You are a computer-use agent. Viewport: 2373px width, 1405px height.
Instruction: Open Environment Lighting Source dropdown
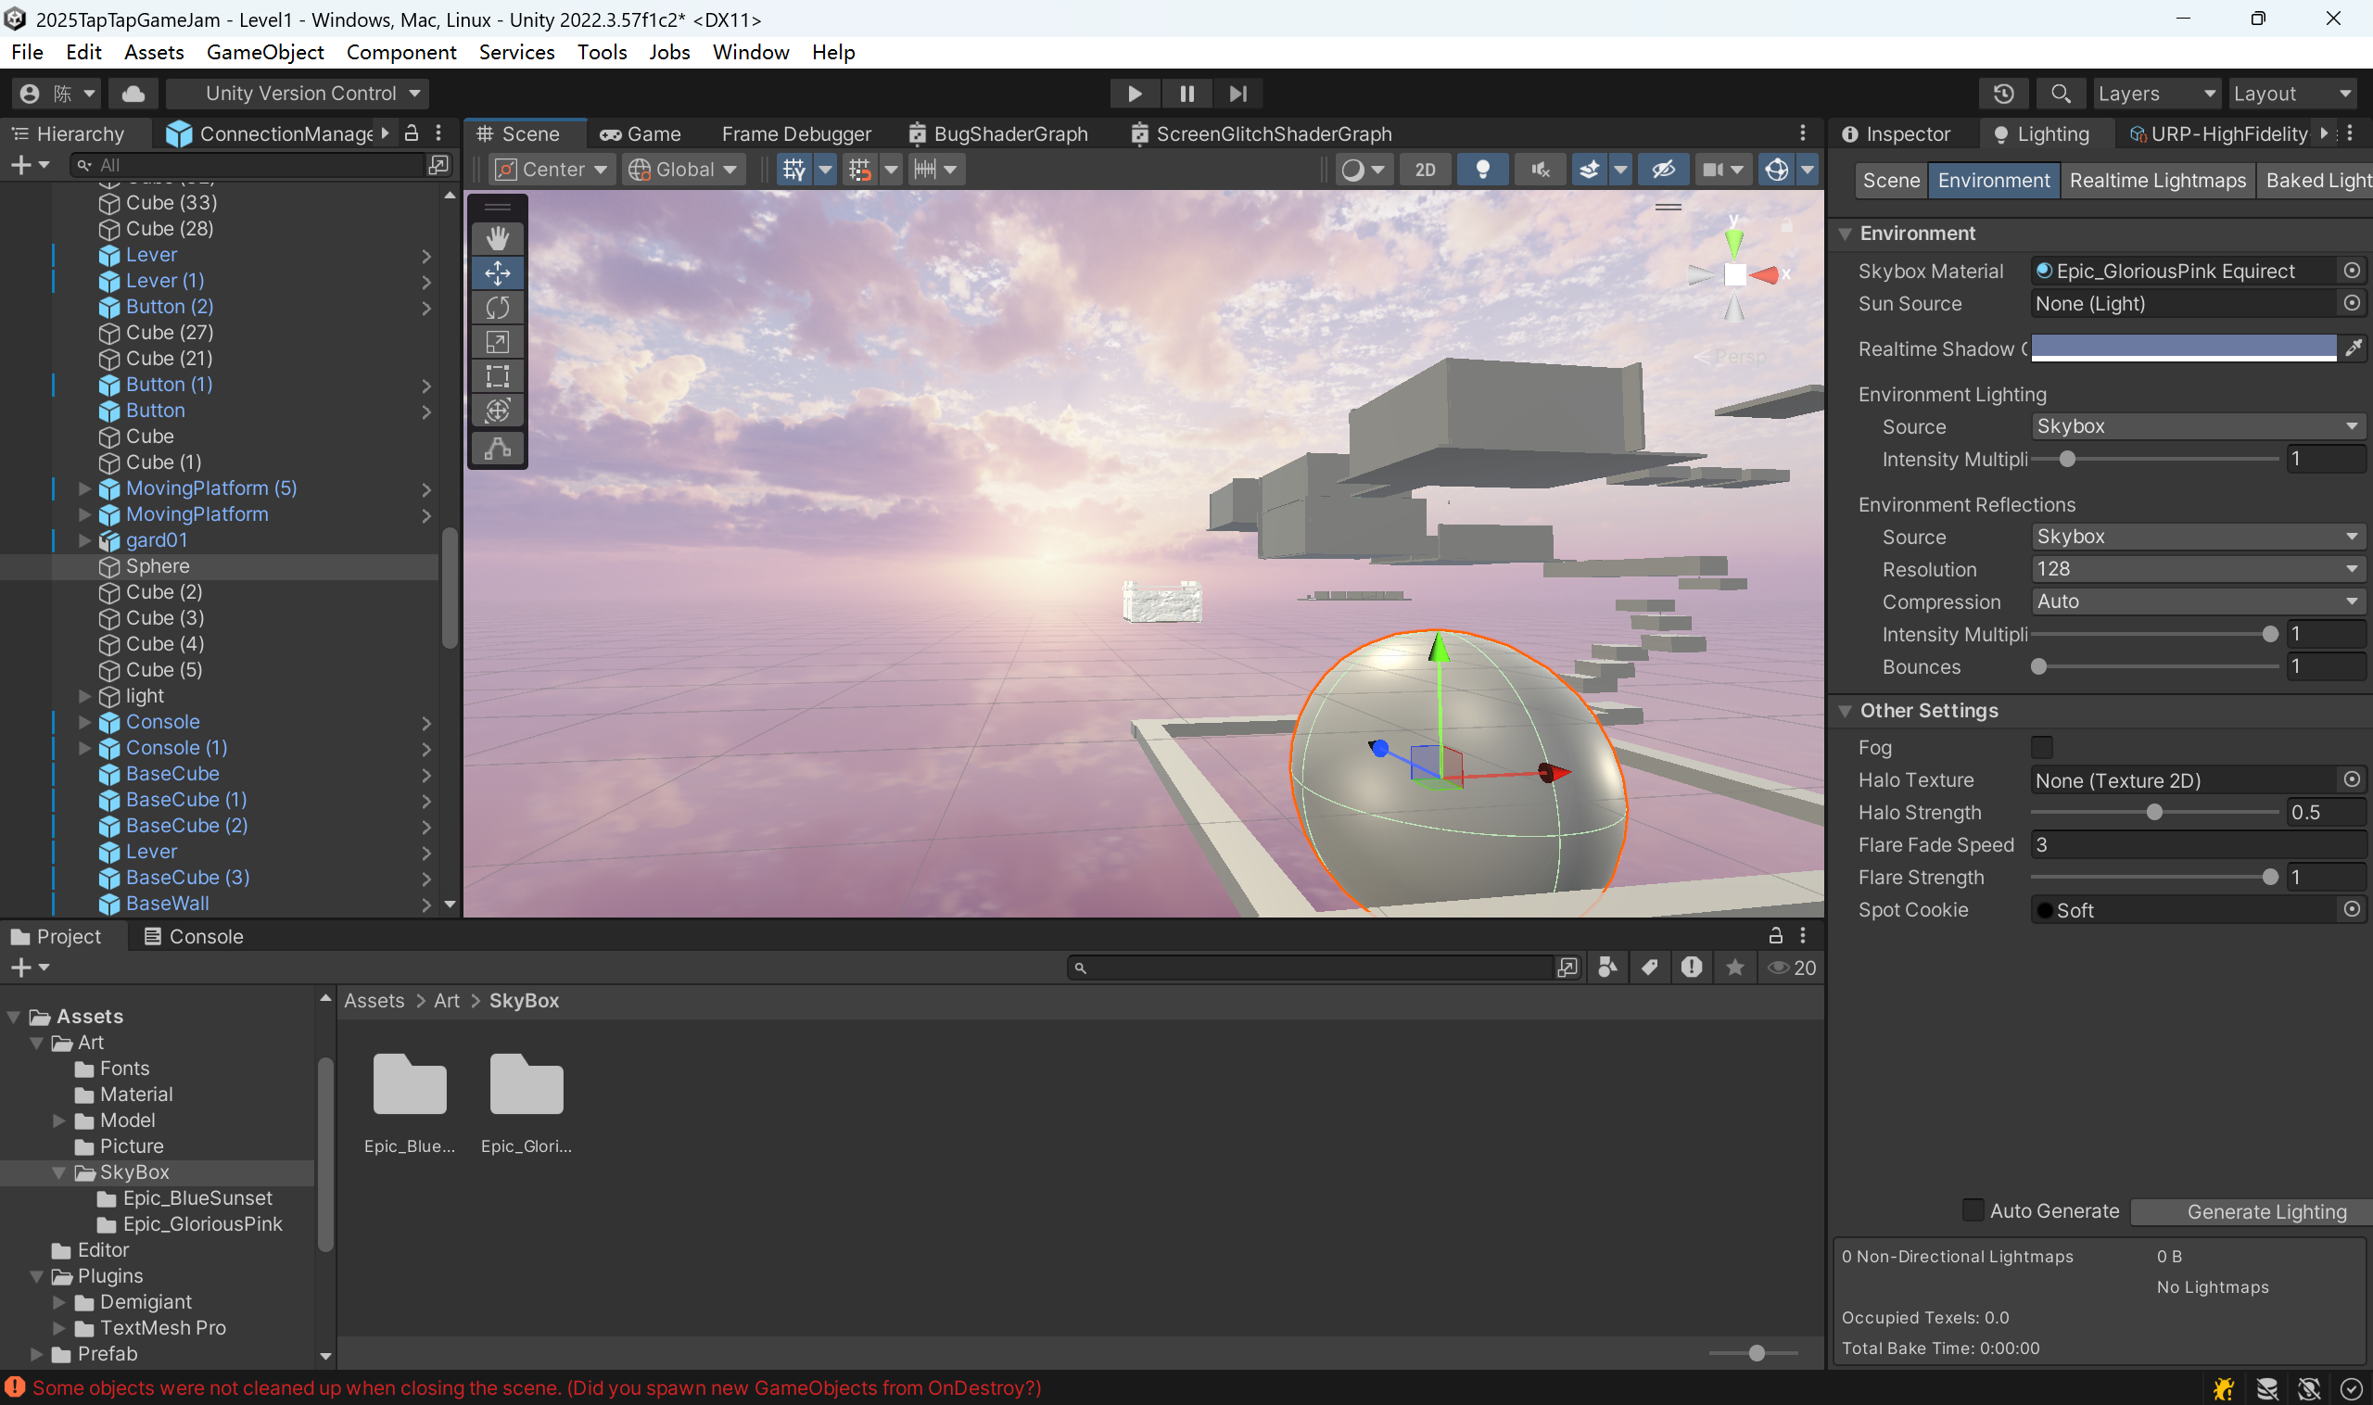click(x=2197, y=426)
